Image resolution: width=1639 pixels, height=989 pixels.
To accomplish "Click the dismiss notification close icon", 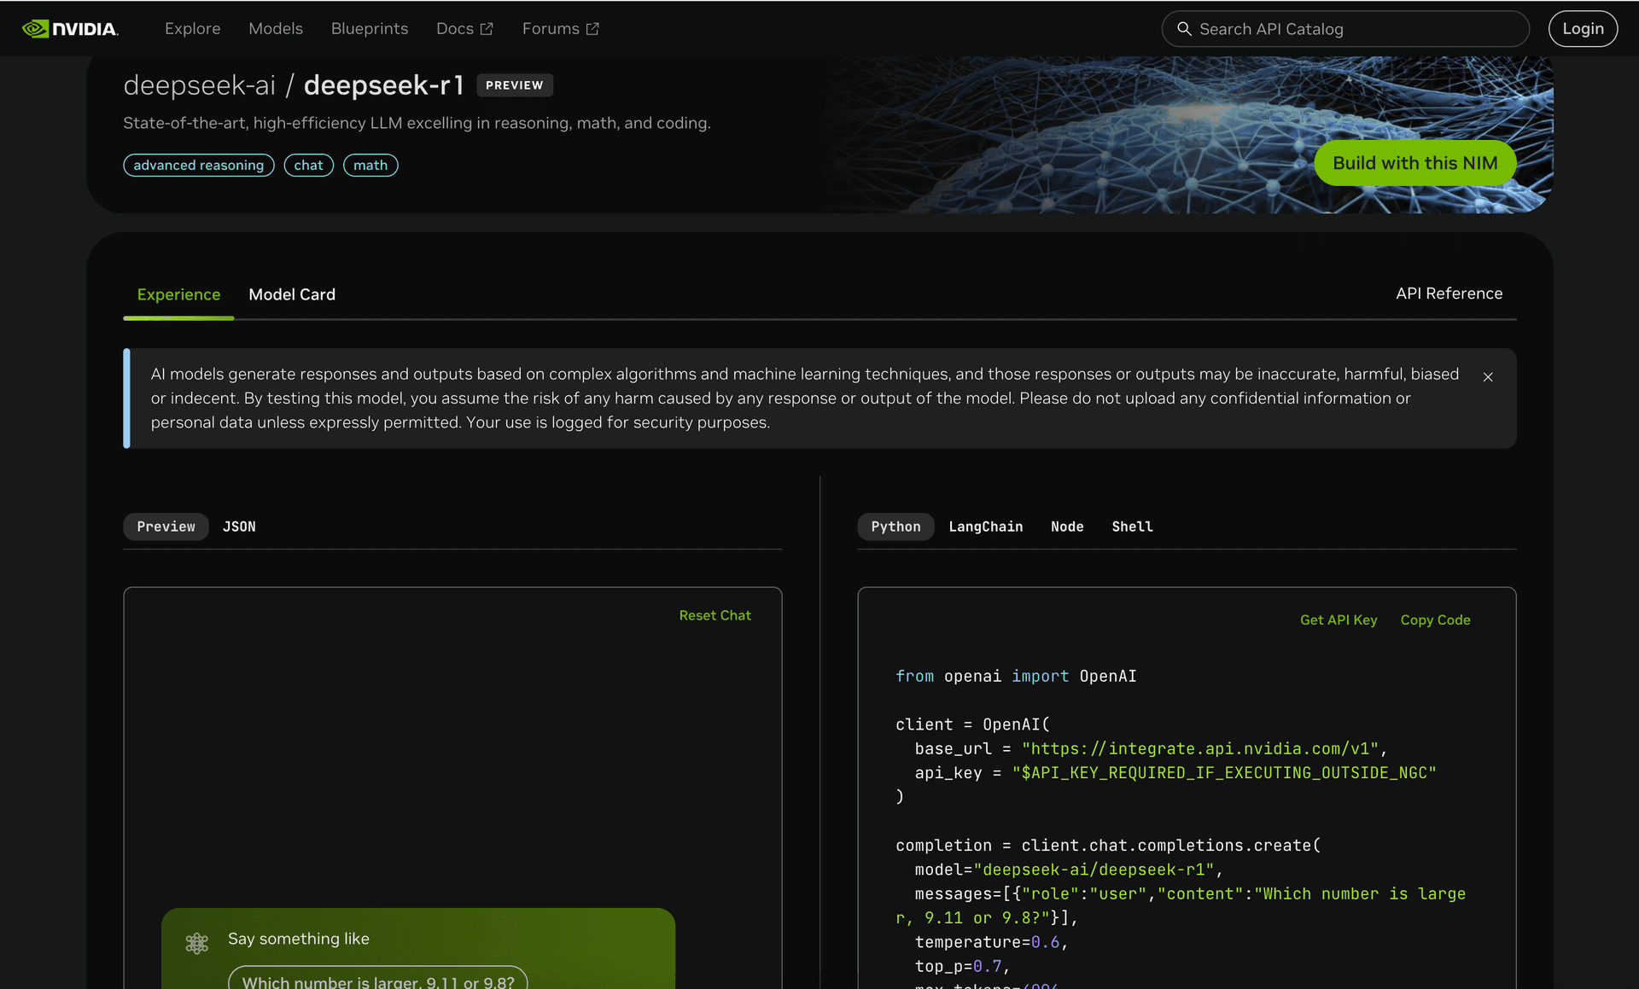I will (1487, 377).
